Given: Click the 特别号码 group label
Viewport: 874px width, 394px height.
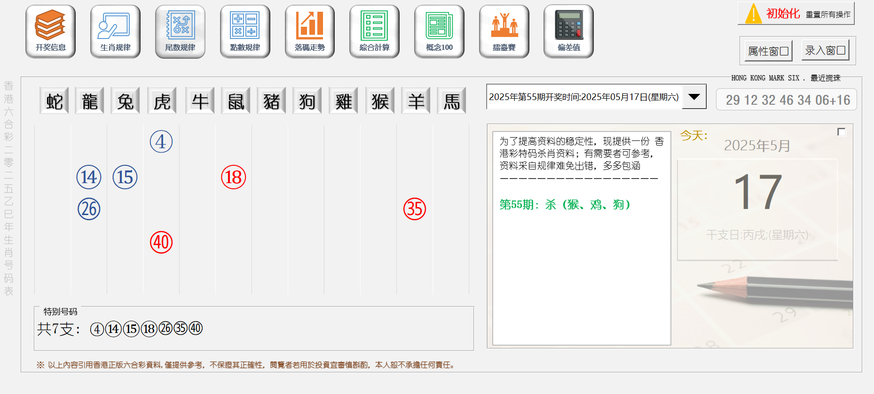Looking at the screenshot, I should [60, 311].
